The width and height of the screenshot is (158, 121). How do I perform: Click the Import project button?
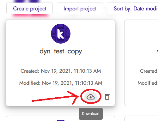coord(80,9)
